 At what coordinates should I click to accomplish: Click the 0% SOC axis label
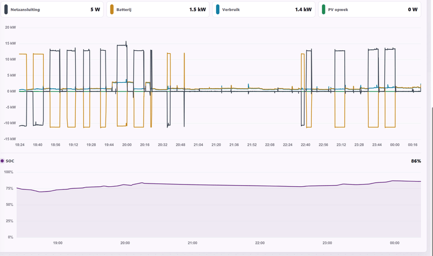coord(10,237)
